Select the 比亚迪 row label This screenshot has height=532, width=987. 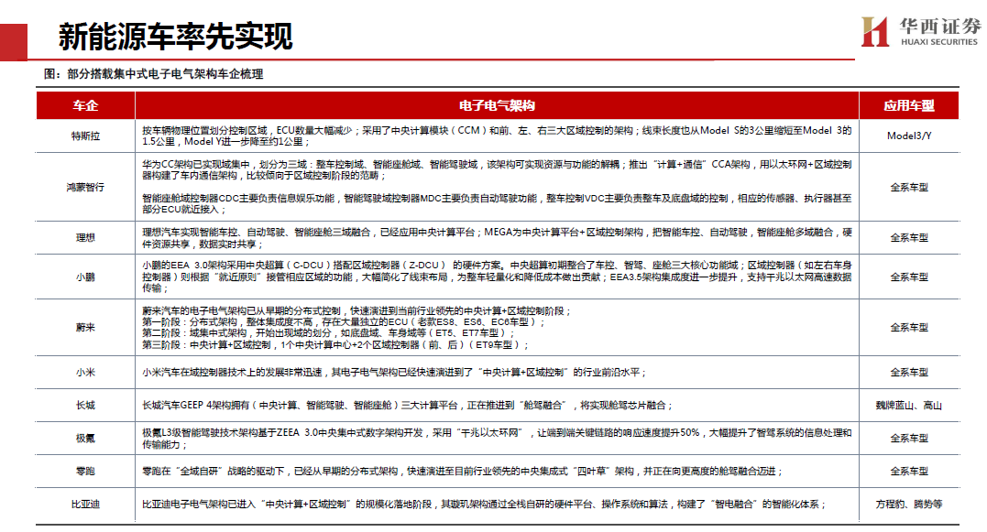(x=85, y=505)
